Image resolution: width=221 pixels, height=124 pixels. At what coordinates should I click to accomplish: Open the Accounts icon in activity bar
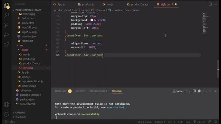7,104
